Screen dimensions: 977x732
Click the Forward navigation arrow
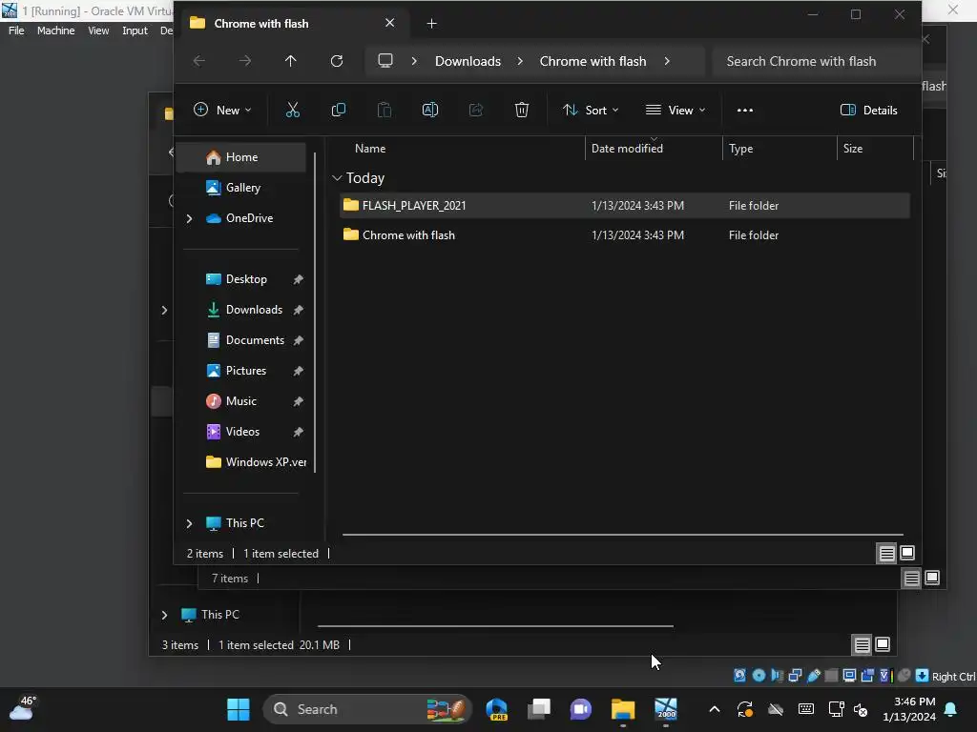245,60
